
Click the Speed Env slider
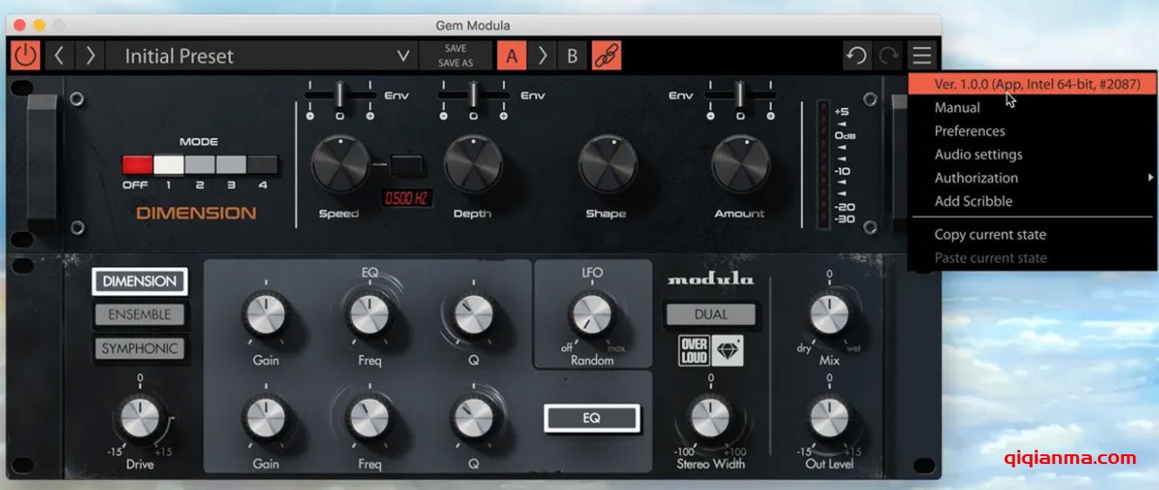click(340, 94)
